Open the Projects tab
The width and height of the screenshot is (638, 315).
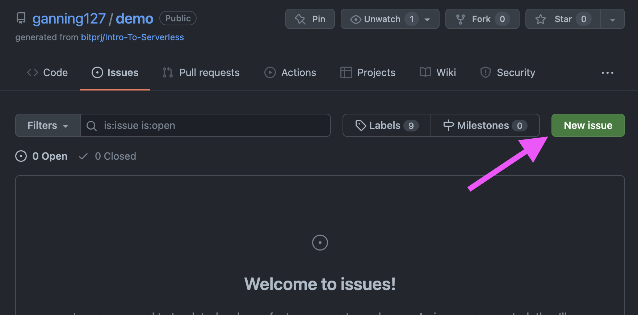click(368, 72)
